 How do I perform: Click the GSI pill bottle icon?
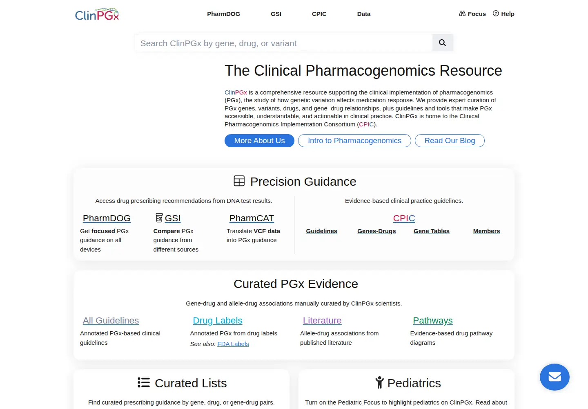point(159,217)
